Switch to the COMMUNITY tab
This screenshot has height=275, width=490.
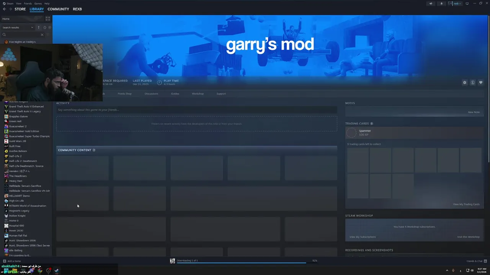tap(58, 9)
